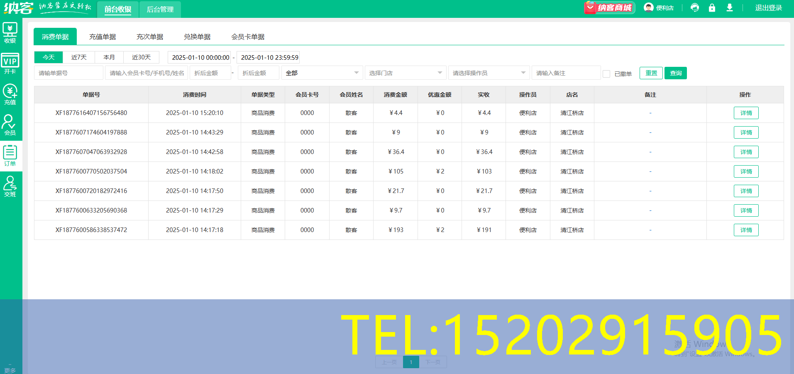Click the download icon in top bar

[x=729, y=7]
